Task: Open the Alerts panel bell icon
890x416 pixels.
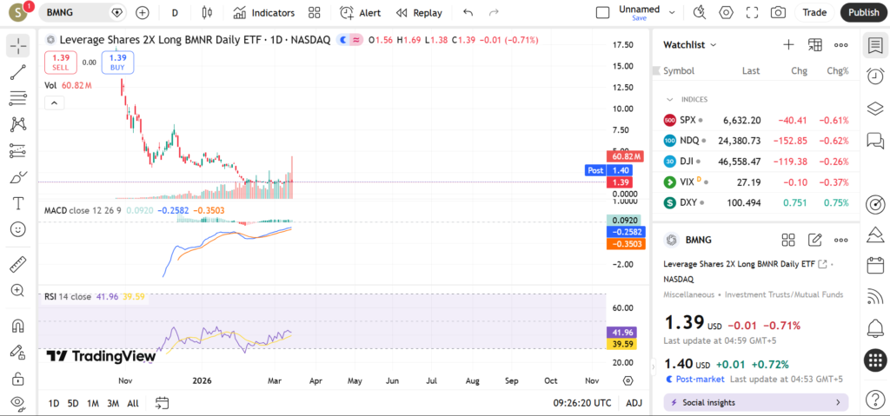Action: pyautogui.click(x=875, y=327)
